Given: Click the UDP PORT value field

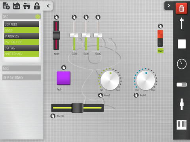Looking at the screenshot, I should [x=22, y=30].
